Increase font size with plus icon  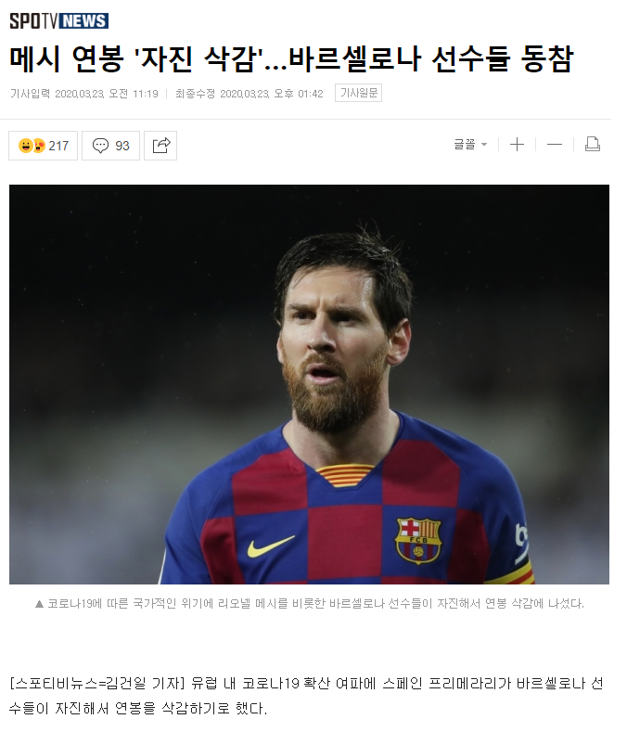[x=517, y=144]
